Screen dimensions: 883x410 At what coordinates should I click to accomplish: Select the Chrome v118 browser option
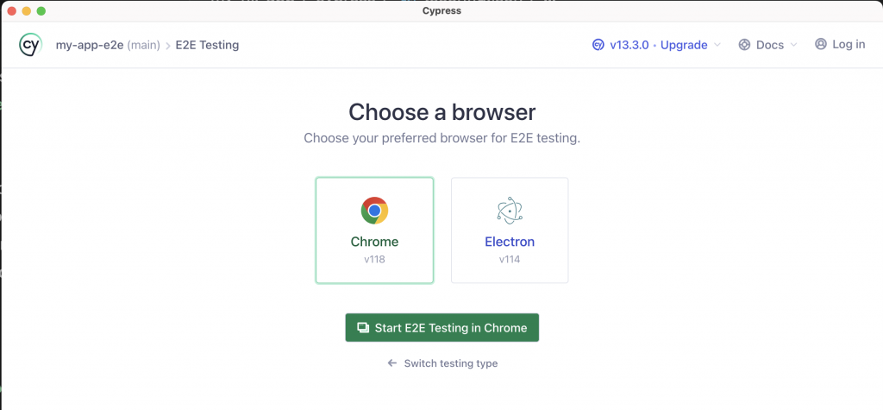pyautogui.click(x=374, y=230)
